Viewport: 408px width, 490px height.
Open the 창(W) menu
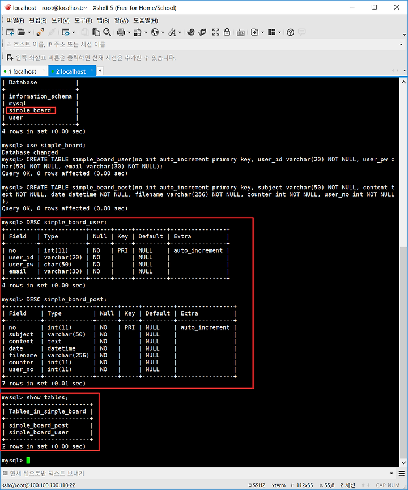[x=121, y=20]
